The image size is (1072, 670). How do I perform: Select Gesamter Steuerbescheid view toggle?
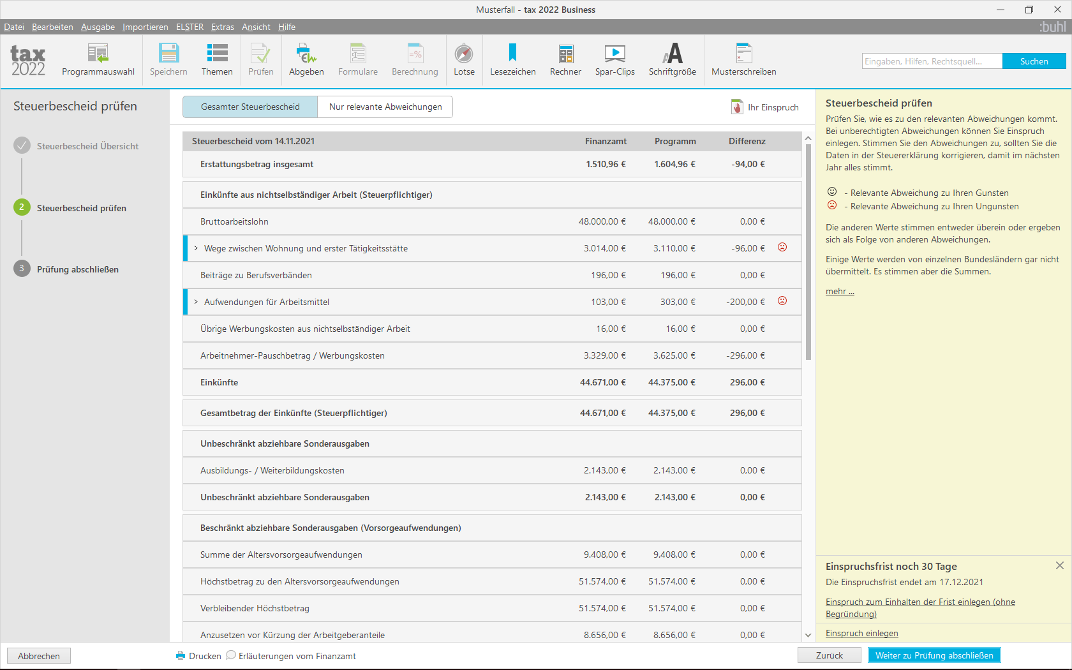click(250, 107)
